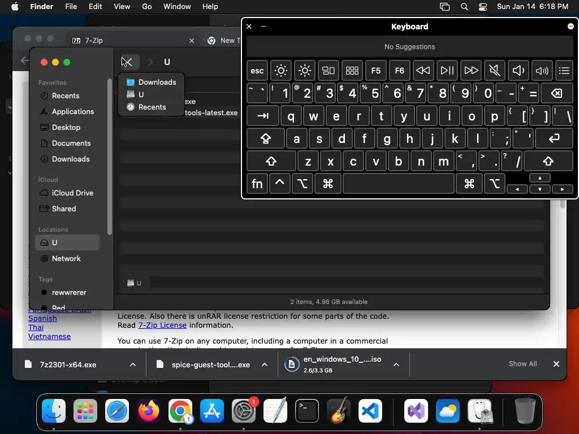Select Applications in Finder sidebar

(68, 111)
